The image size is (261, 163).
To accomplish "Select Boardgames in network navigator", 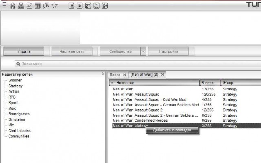I will click(x=19, y=114).
